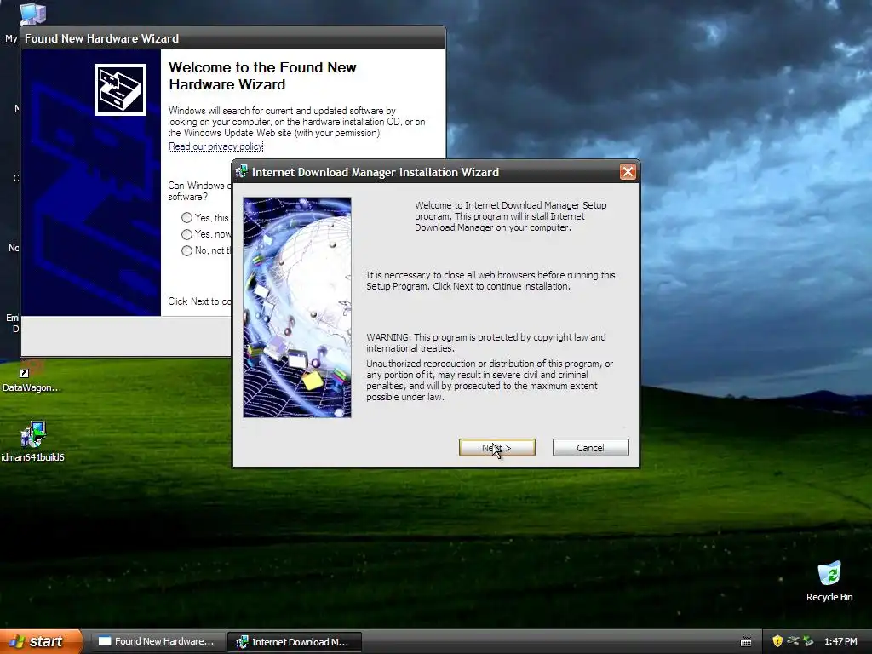Open the Recycle Bin icon
Screen dimensions: 872x654
(829, 581)
